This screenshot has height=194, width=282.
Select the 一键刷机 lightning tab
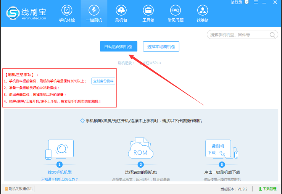[x=94, y=13]
